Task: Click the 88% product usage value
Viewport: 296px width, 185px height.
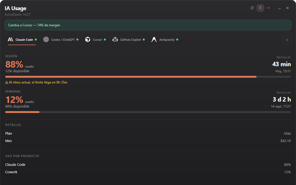Action: point(287,165)
